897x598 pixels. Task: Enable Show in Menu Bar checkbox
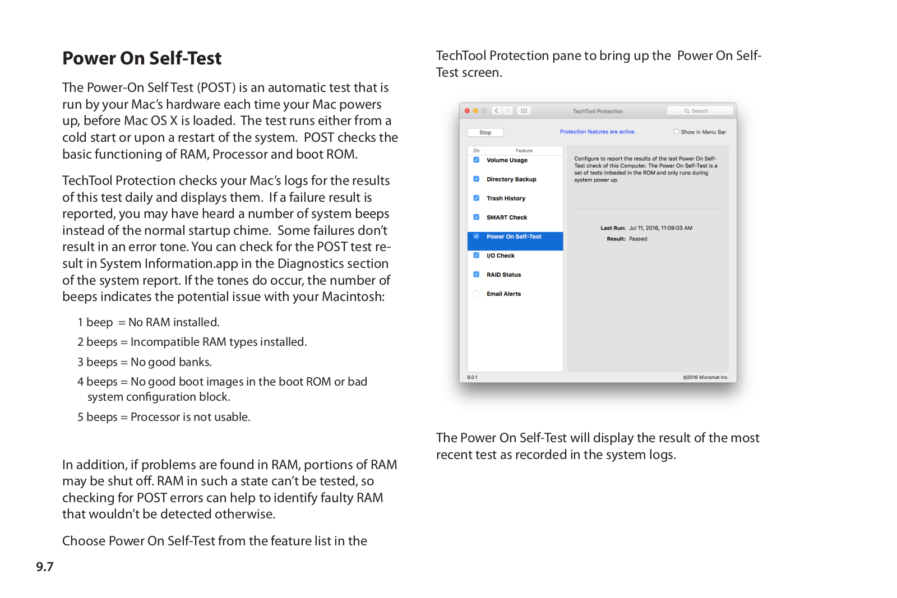pos(676,132)
